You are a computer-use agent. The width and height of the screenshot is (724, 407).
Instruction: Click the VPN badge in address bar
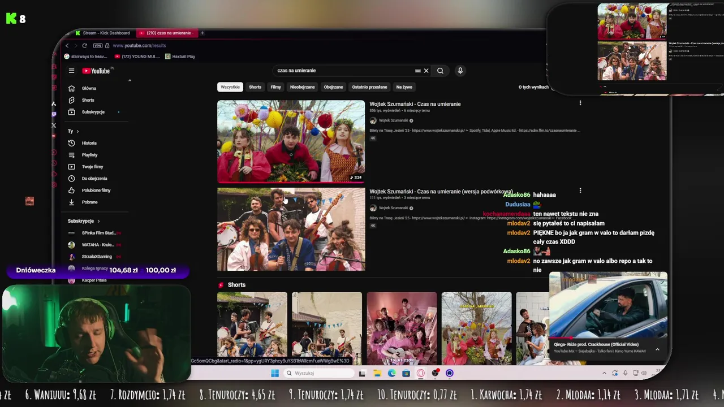(x=97, y=45)
